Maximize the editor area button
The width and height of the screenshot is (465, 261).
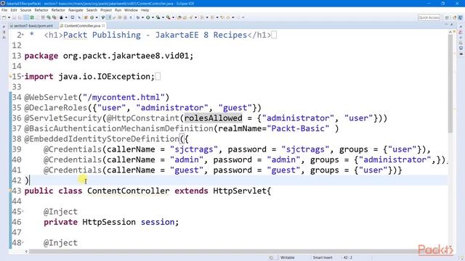coord(452,25)
